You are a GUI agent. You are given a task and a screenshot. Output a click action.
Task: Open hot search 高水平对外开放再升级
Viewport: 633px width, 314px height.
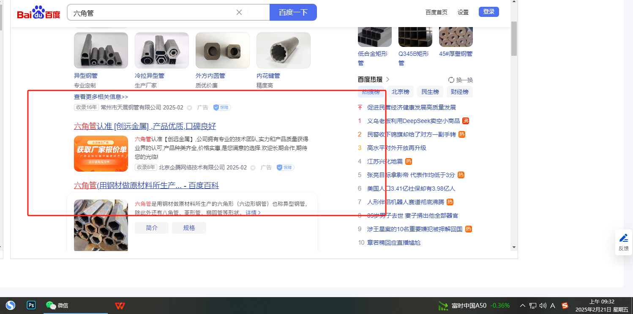397,148
